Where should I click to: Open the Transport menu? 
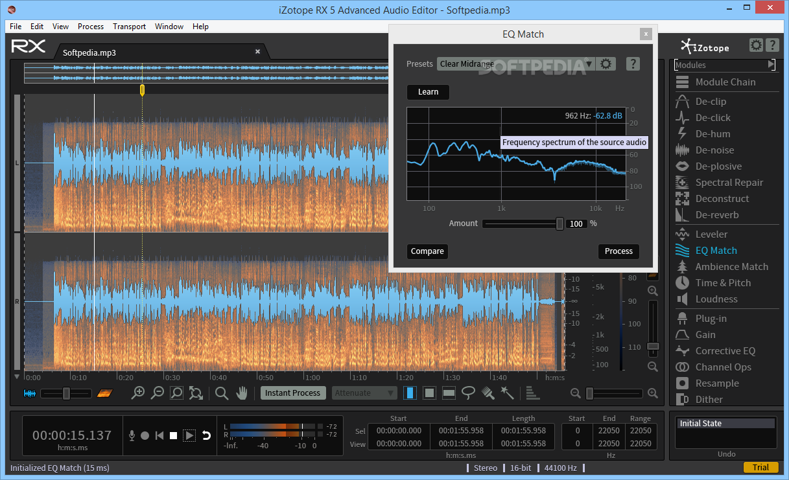[x=129, y=27]
